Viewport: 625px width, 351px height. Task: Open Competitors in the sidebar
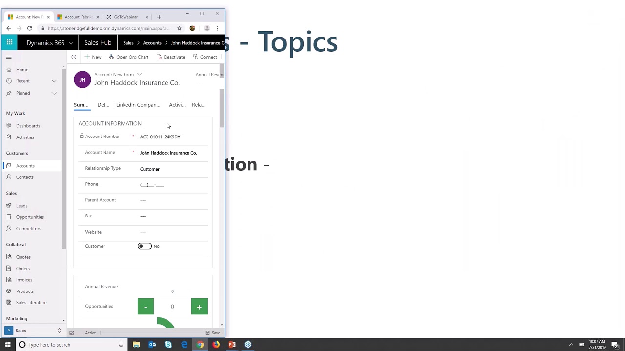click(x=28, y=229)
